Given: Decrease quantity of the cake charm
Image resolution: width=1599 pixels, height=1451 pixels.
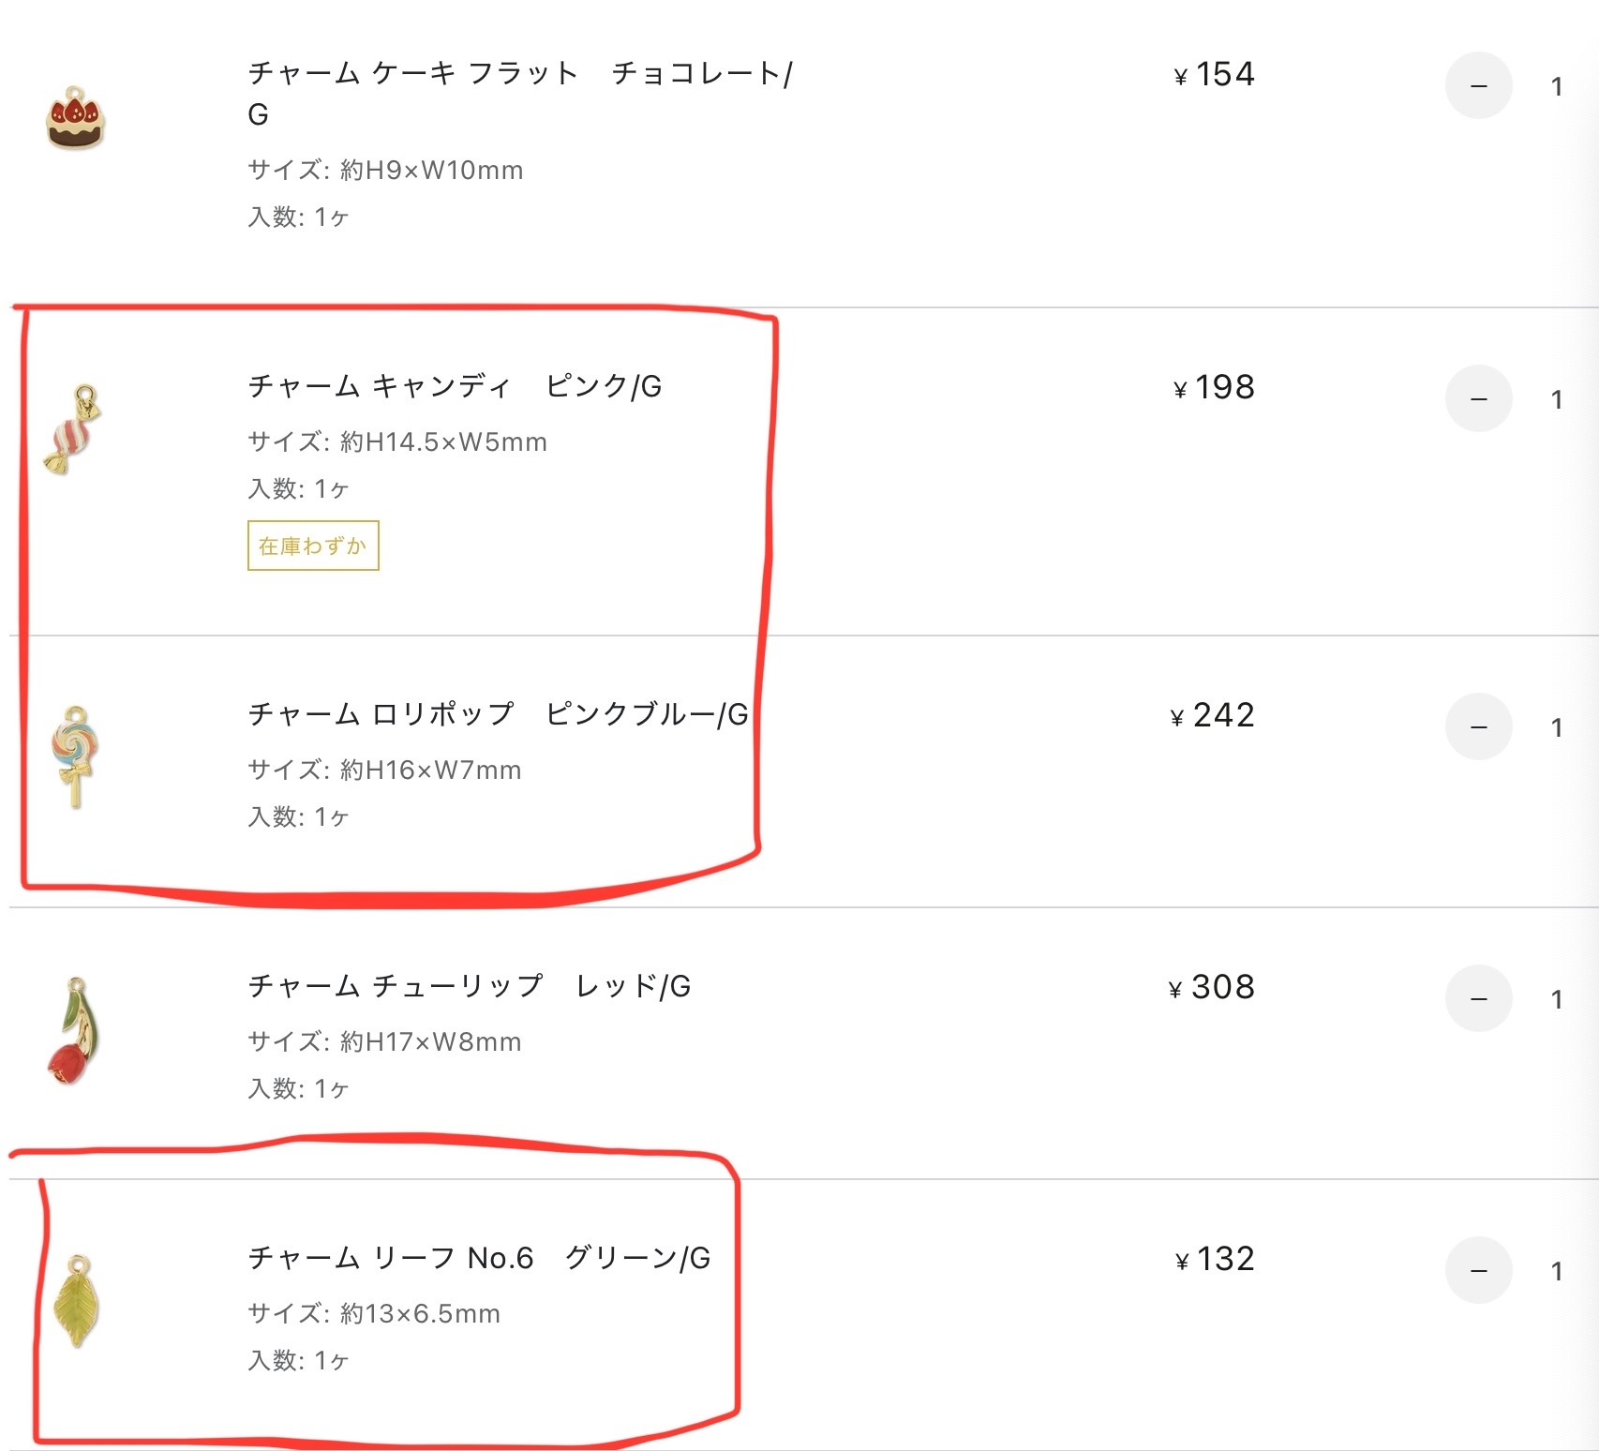Looking at the screenshot, I should click(x=1479, y=86).
